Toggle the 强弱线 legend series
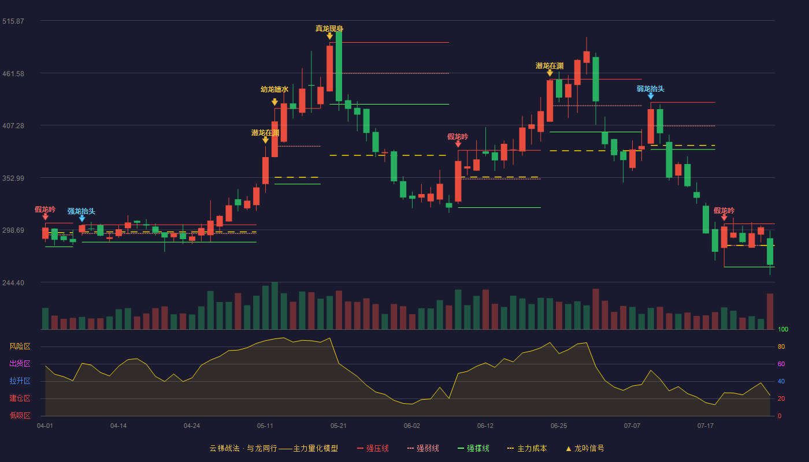This screenshot has width=809, height=462. pyautogui.click(x=423, y=448)
